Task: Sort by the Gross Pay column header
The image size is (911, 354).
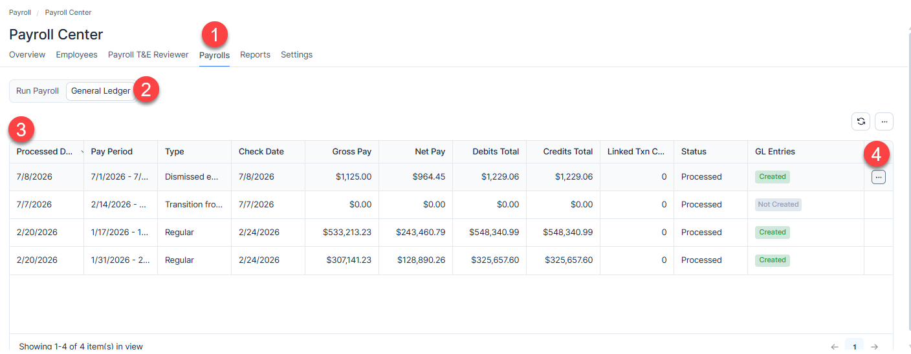Action: 352,152
